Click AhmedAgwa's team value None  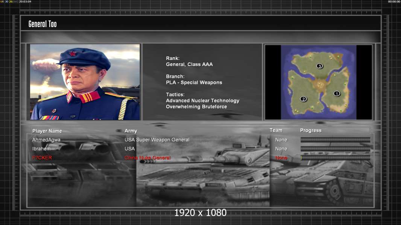click(x=281, y=139)
